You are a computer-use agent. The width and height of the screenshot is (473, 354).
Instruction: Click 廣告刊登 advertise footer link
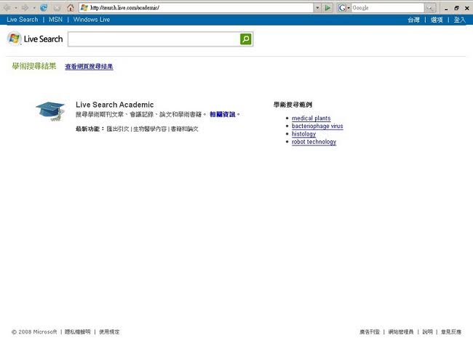pyautogui.click(x=370, y=331)
